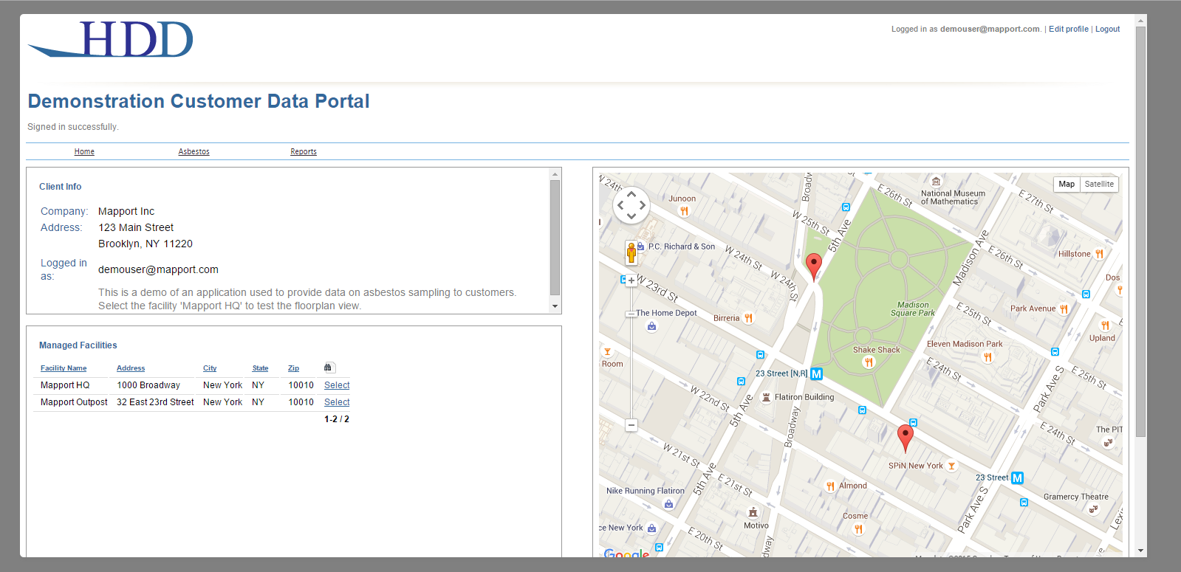
Task: Click the 'Demonstration Customer Data Portal' heading
Action: pos(199,101)
